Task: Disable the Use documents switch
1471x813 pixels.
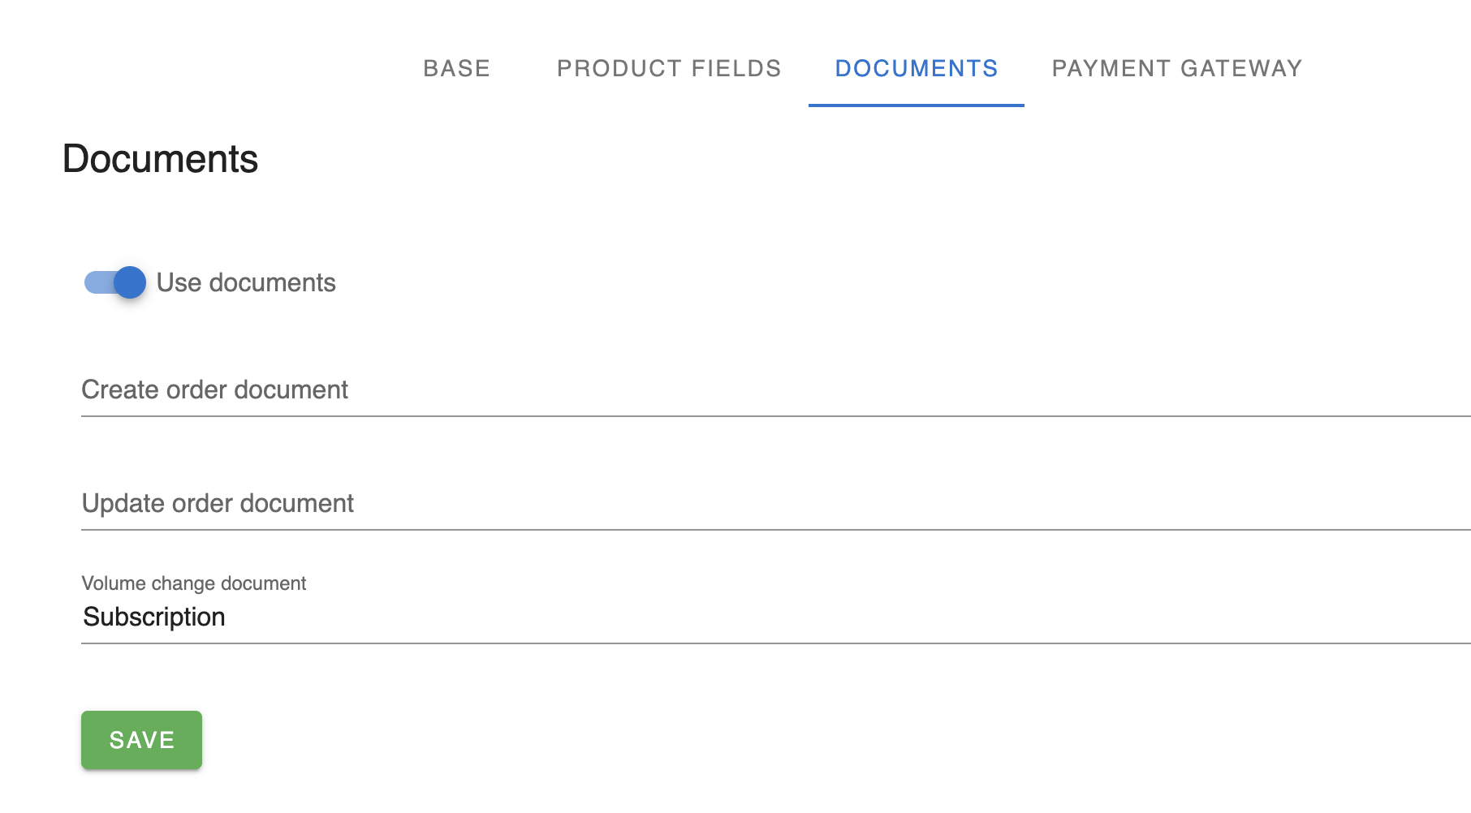Action: 115,282
